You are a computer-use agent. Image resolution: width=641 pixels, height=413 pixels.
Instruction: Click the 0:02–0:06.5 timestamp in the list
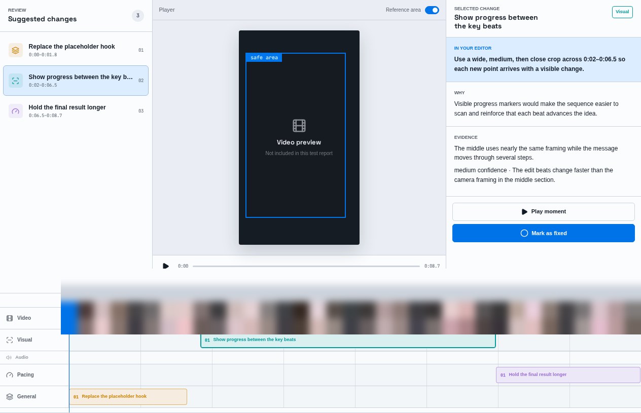43,85
